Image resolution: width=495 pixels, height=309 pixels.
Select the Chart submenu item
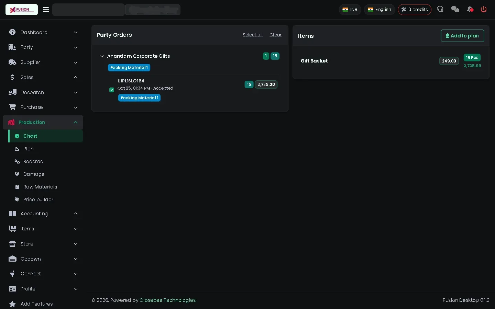tap(46, 136)
